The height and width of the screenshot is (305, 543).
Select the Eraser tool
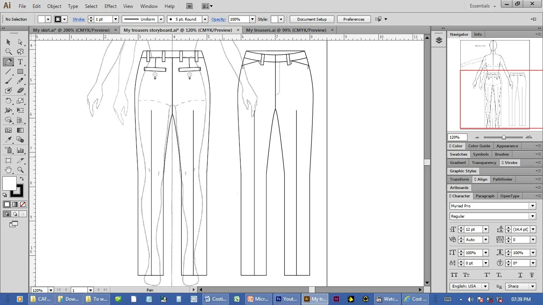coord(20,91)
